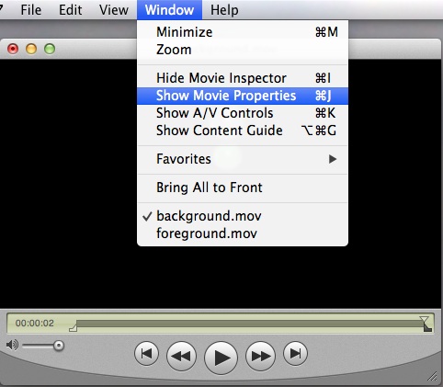Switch to foreground.mov window entry

pos(243,233)
